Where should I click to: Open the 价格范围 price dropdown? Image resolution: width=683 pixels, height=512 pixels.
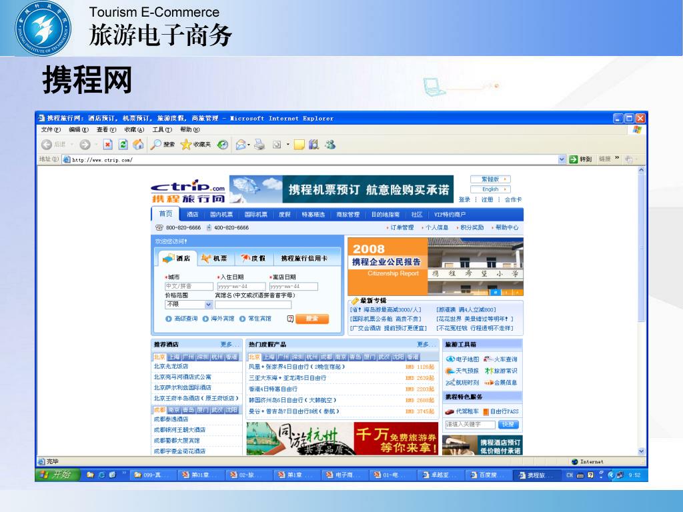(x=189, y=304)
